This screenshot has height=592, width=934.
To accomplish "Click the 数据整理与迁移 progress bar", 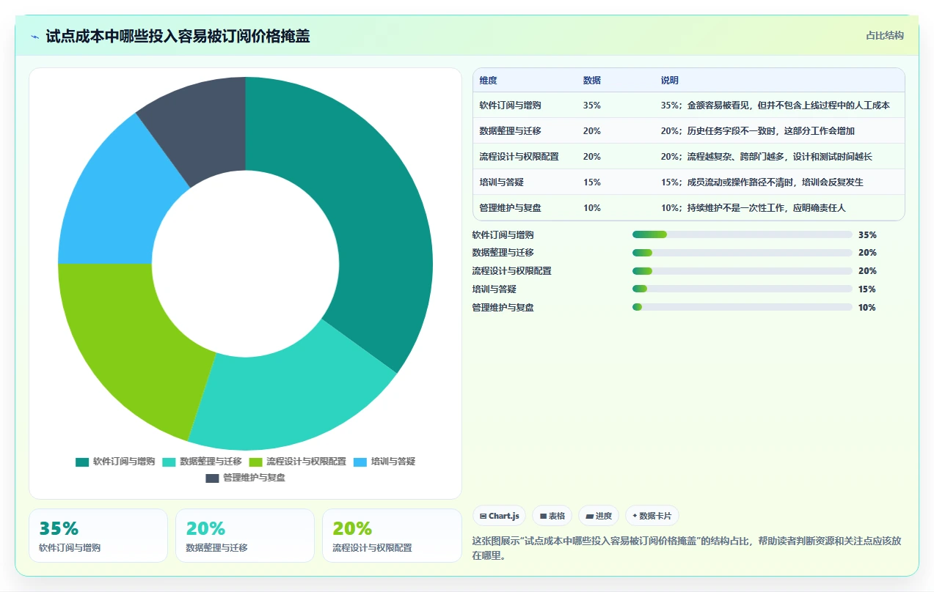I will coord(742,253).
